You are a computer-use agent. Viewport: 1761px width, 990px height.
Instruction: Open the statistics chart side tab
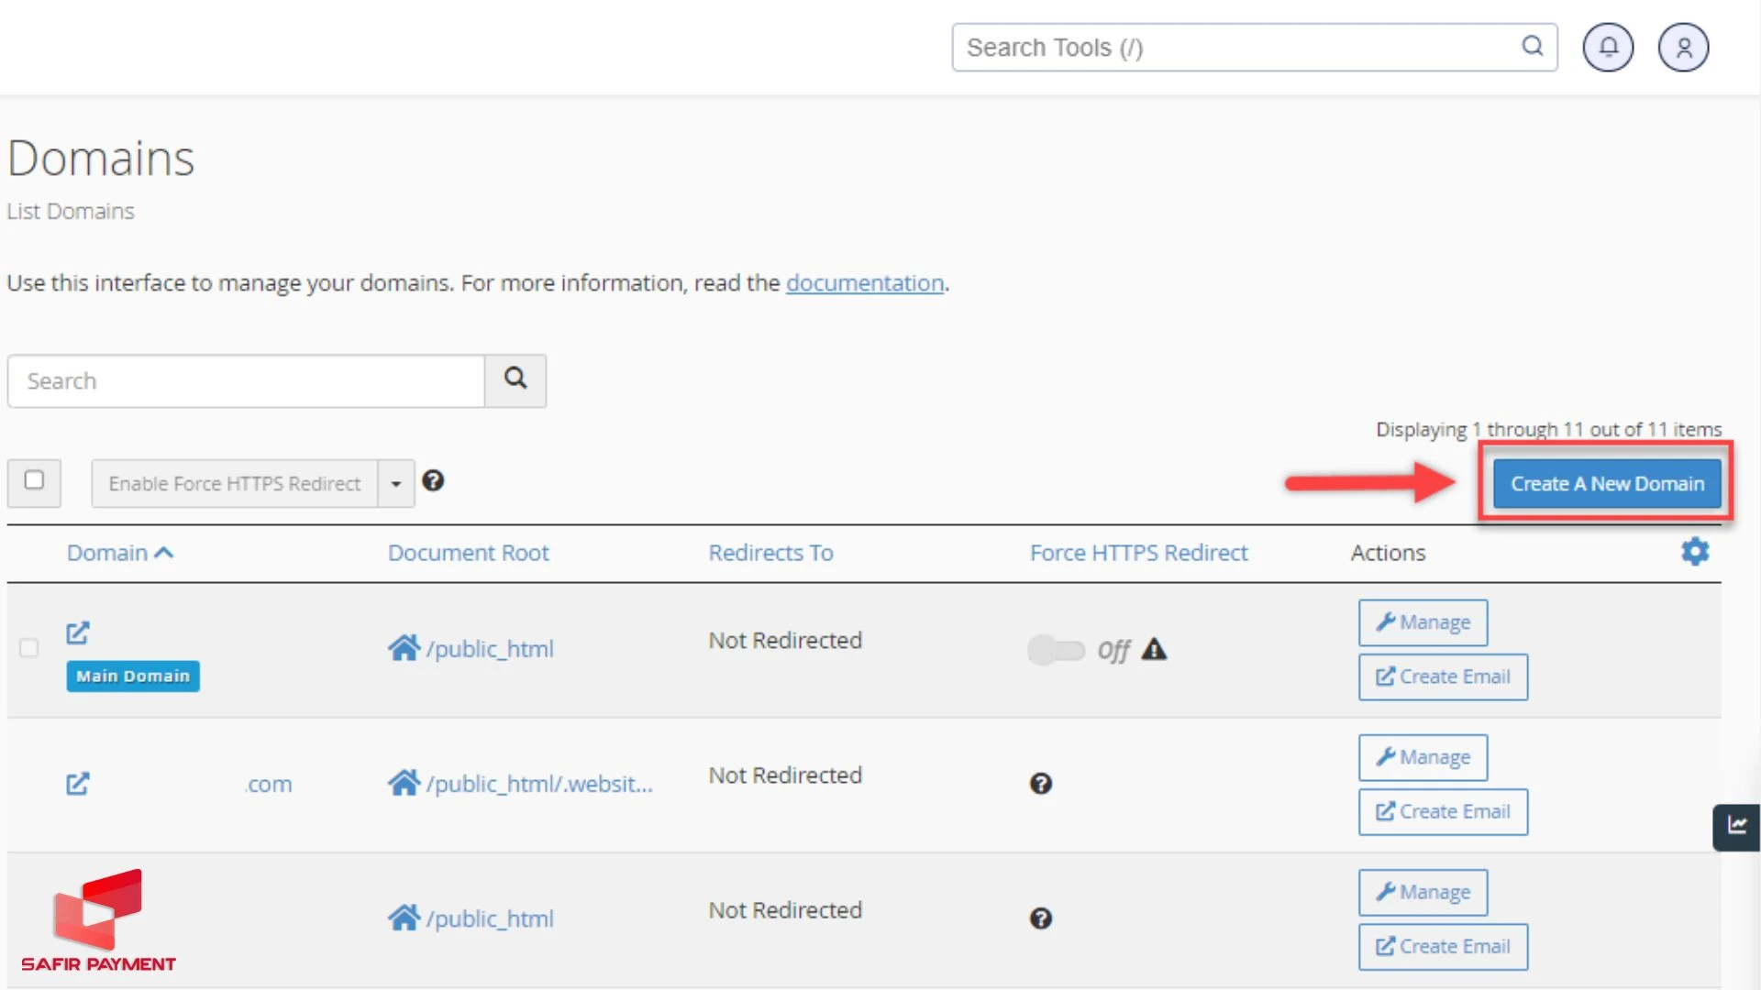click(1736, 826)
